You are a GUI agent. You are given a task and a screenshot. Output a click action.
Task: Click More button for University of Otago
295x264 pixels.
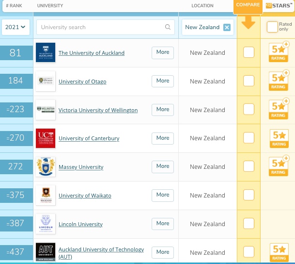click(x=163, y=81)
